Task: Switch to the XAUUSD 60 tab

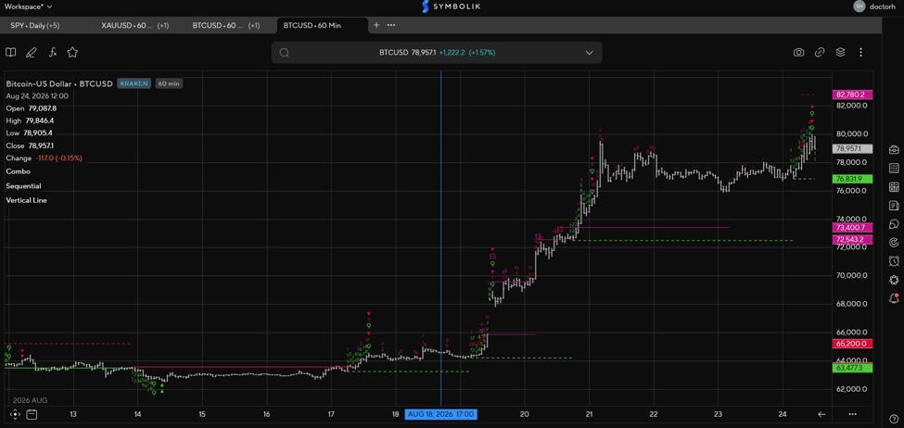Action: [135, 25]
